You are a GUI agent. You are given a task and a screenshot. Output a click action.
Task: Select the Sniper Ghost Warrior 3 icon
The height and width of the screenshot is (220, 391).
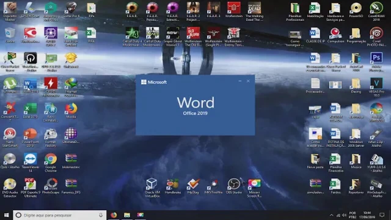click(173, 37)
